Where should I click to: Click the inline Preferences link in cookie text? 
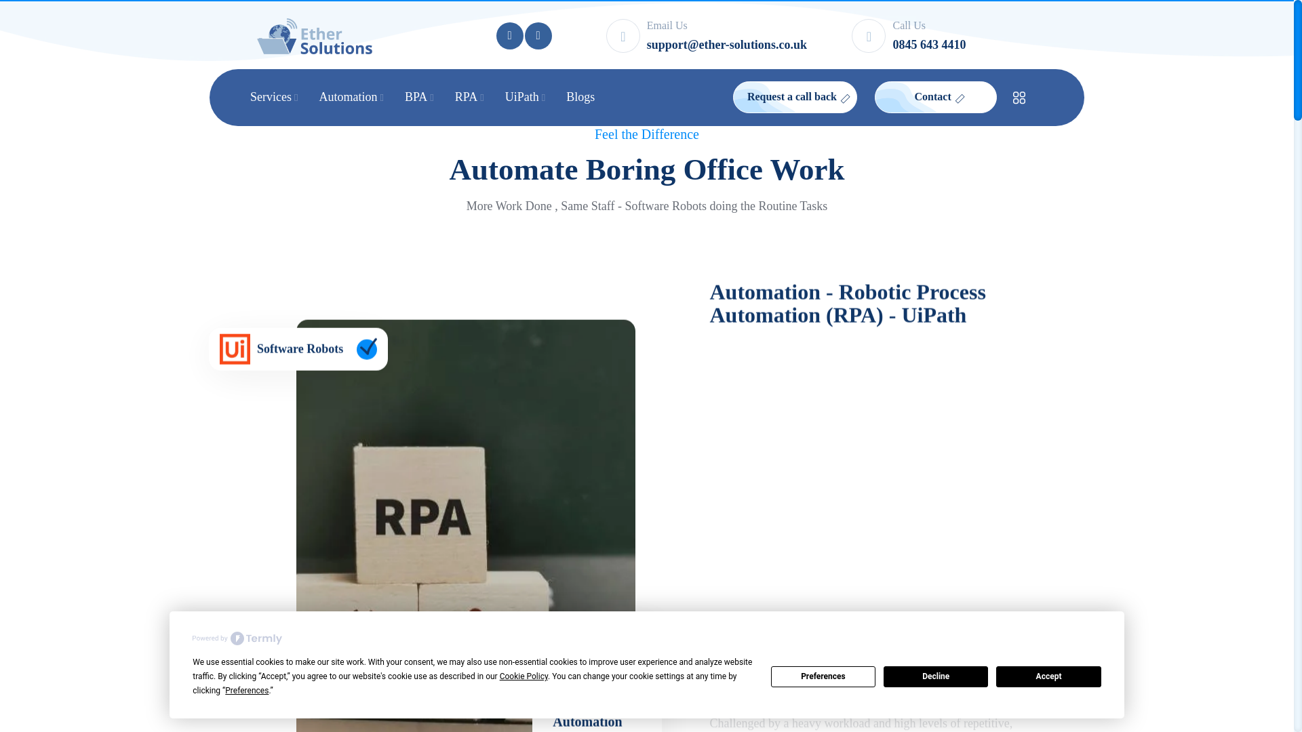tap(247, 691)
